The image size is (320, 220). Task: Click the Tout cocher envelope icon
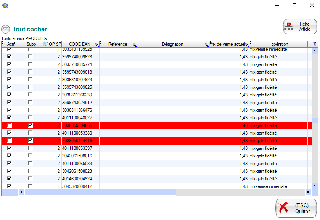pos(6,29)
